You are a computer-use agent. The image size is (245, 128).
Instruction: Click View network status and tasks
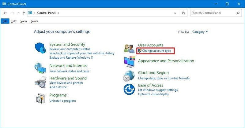(x=70, y=71)
